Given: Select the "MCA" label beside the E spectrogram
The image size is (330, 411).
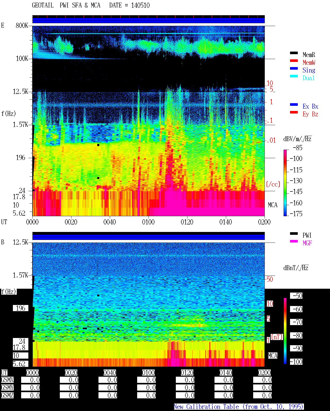Looking at the screenshot, I should click(273, 205).
